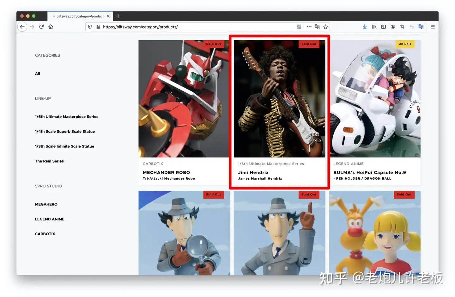Open Inspector Gadget with magnifying glass image

point(184,233)
